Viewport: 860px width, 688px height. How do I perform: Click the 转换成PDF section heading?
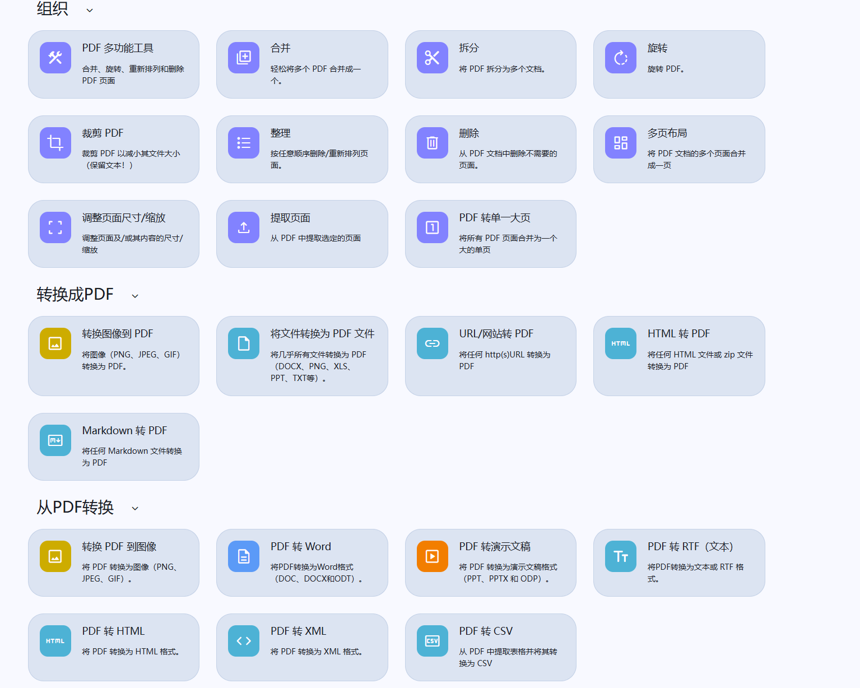75,294
